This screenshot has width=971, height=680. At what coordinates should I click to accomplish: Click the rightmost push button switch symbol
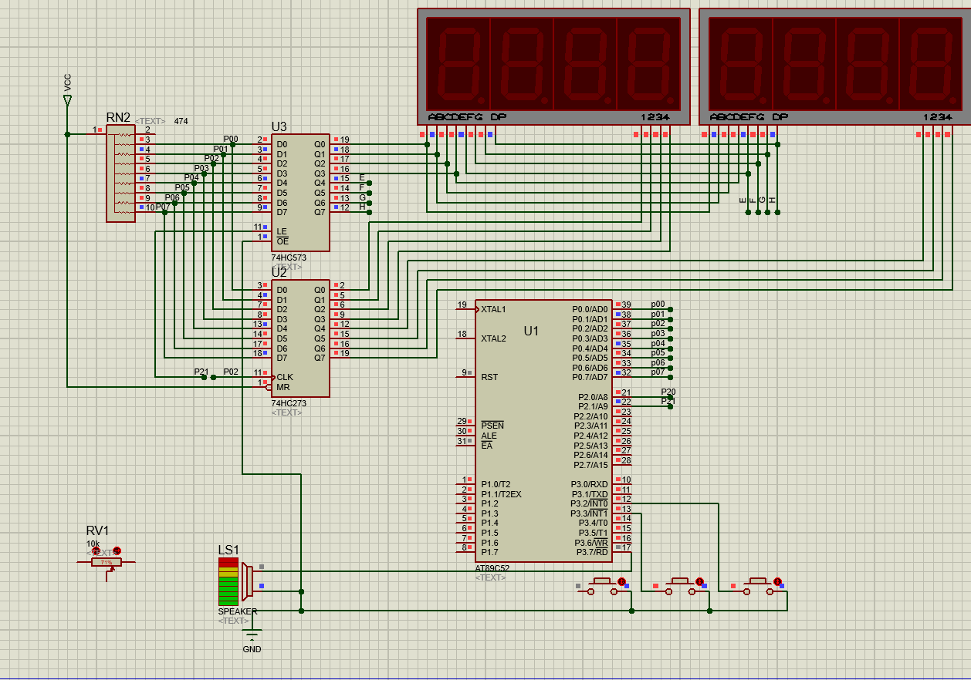[757, 587]
